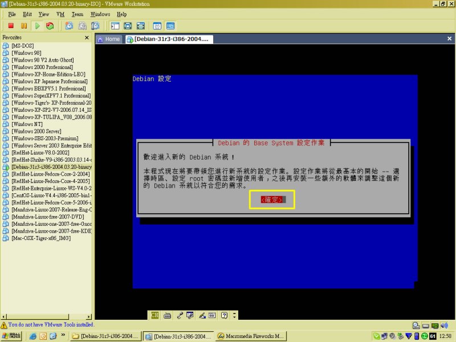Switch to the Home tab

[109, 39]
